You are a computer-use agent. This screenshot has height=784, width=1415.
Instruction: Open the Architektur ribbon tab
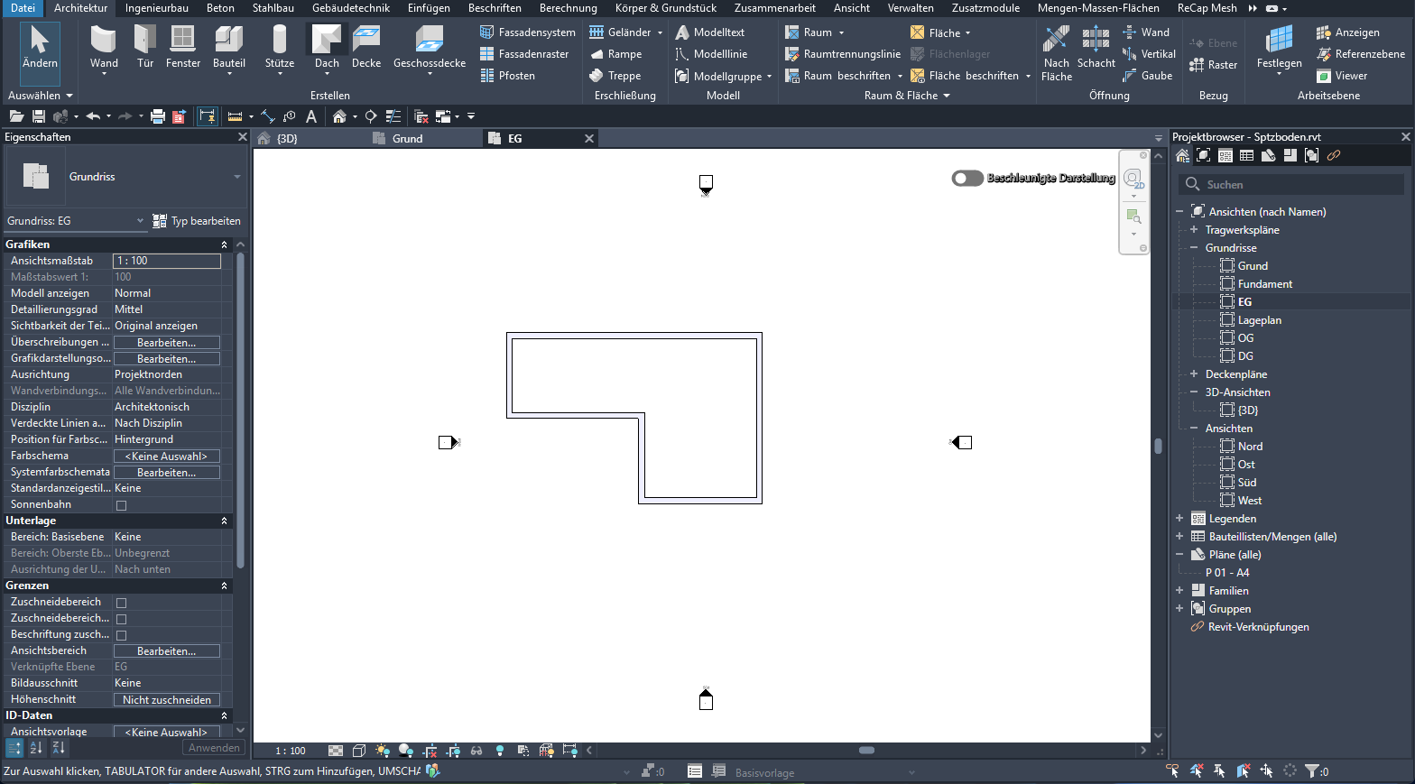[81, 8]
